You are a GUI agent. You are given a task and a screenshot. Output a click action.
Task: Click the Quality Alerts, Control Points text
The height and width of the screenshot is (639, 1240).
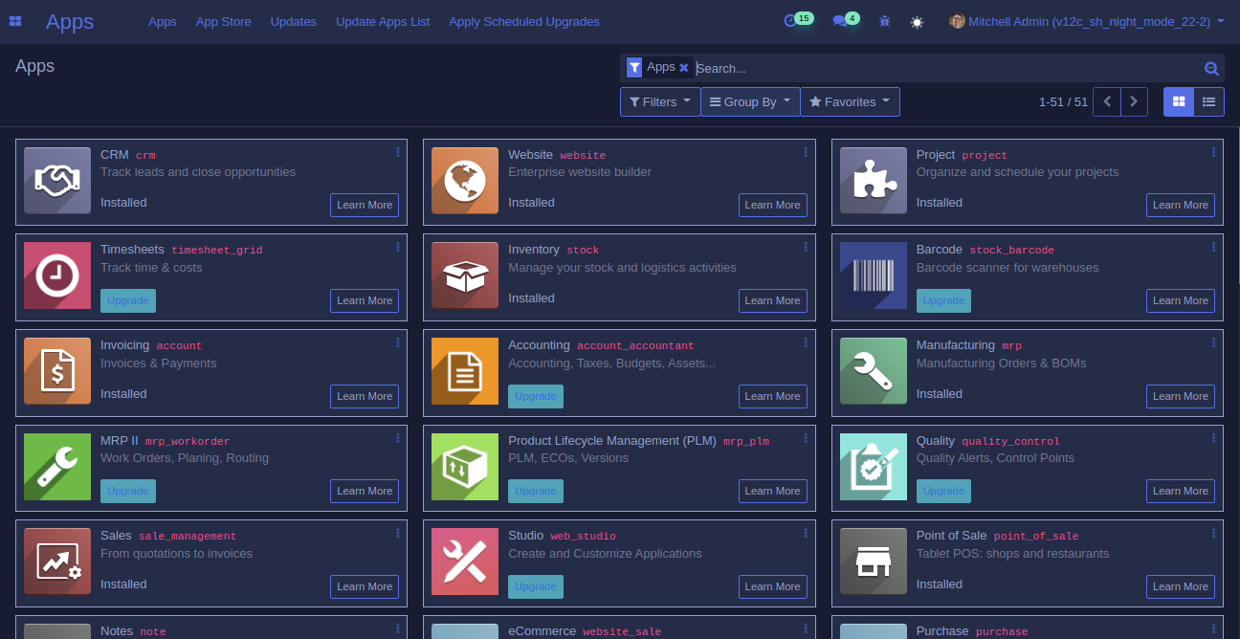(x=995, y=458)
